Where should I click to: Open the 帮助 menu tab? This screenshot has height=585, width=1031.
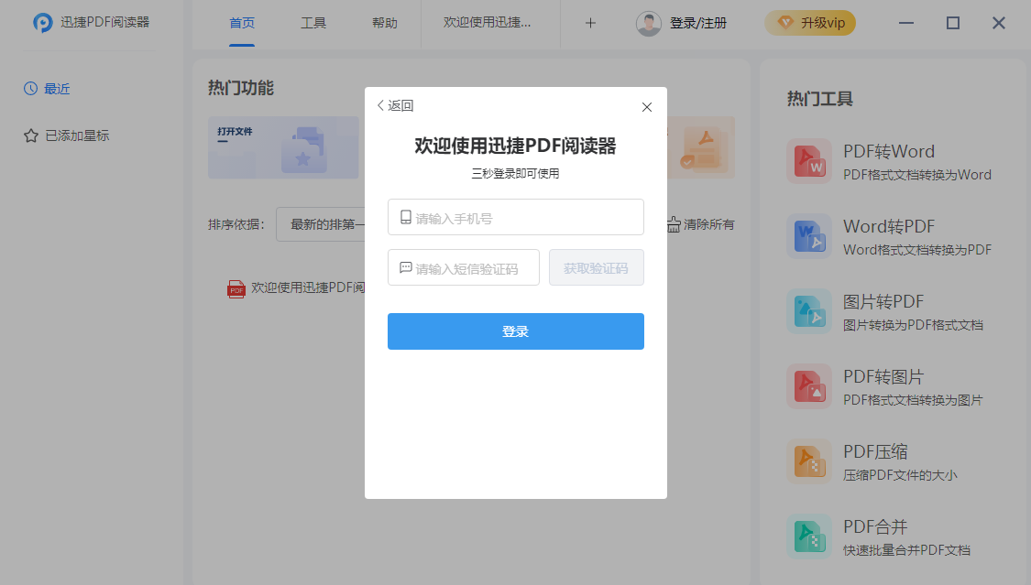pyautogui.click(x=385, y=23)
